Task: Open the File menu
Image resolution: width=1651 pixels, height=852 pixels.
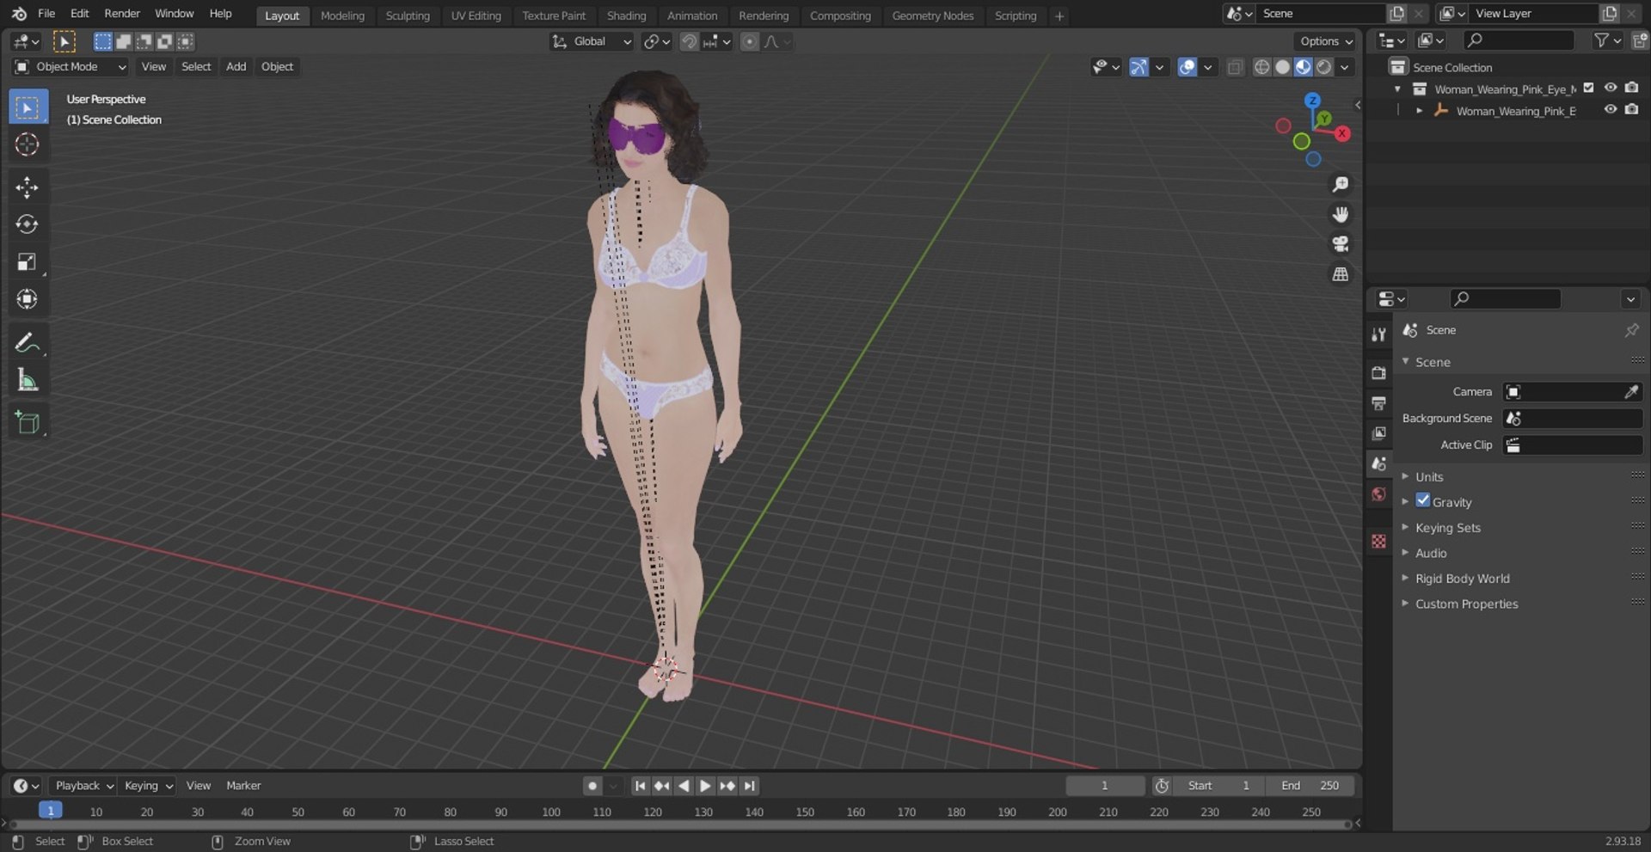Action: tap(46, 14)
